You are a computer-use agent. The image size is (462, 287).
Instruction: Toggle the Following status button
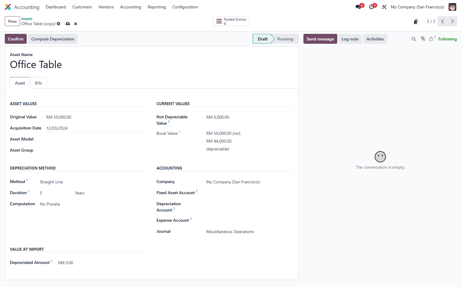[x=447, y=39]
